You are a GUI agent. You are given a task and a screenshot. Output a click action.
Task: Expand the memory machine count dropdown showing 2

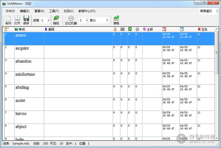[x=87, y=20]
